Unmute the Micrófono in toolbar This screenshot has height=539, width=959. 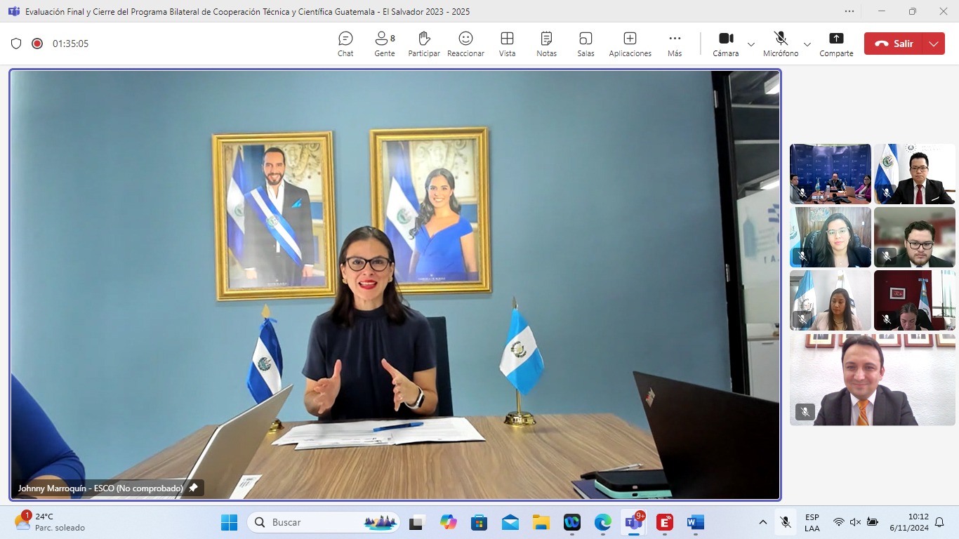pos(781,44)
